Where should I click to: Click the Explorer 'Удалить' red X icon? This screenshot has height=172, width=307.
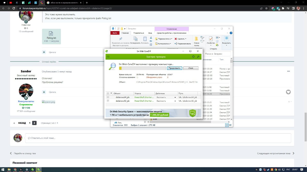coord(176,39)
